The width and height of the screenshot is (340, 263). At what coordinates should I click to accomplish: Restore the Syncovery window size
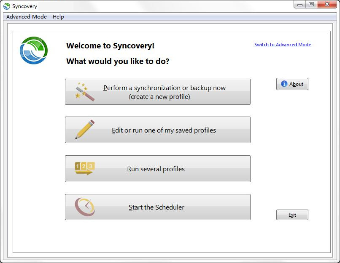coord(312,4)
